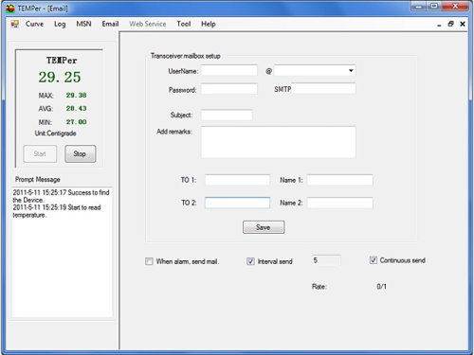Focus the TO 1 recipient field
The image size is (474, 355).
[x=237, y=180]
